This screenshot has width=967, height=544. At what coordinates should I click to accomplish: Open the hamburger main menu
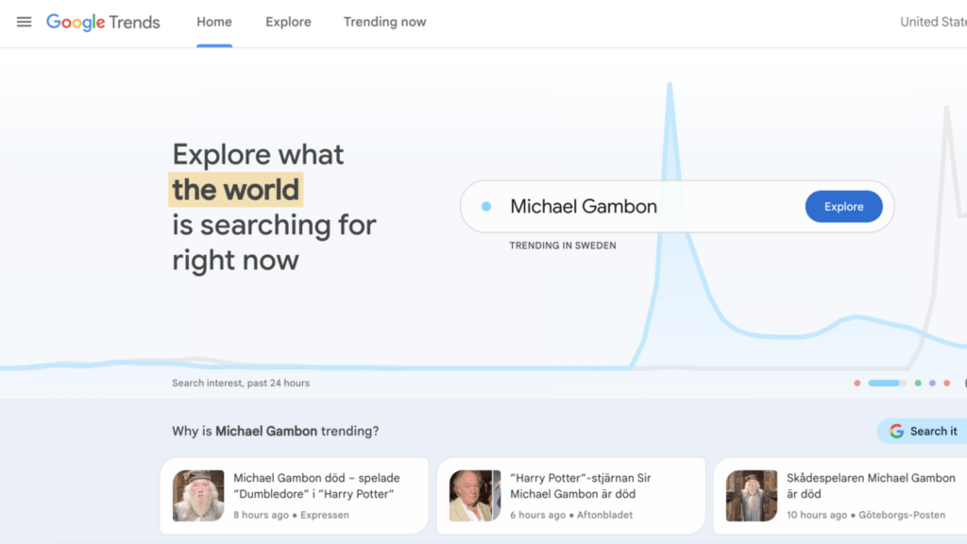24,23
